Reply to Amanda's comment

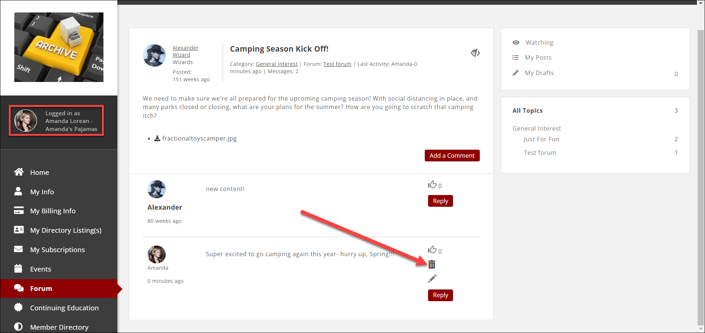[x=440, y=295]
